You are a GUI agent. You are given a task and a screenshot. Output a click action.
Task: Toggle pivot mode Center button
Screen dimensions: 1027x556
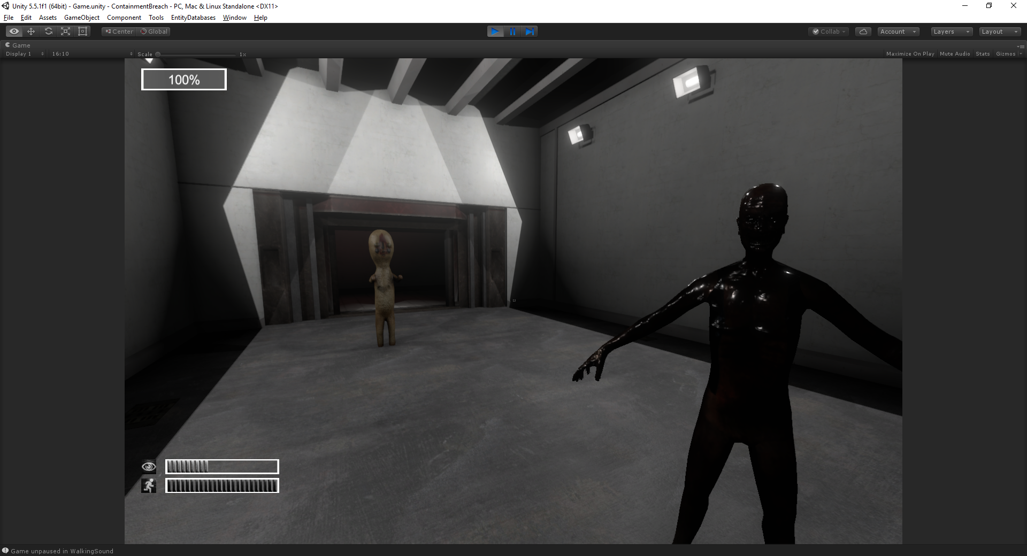point(119,32)
